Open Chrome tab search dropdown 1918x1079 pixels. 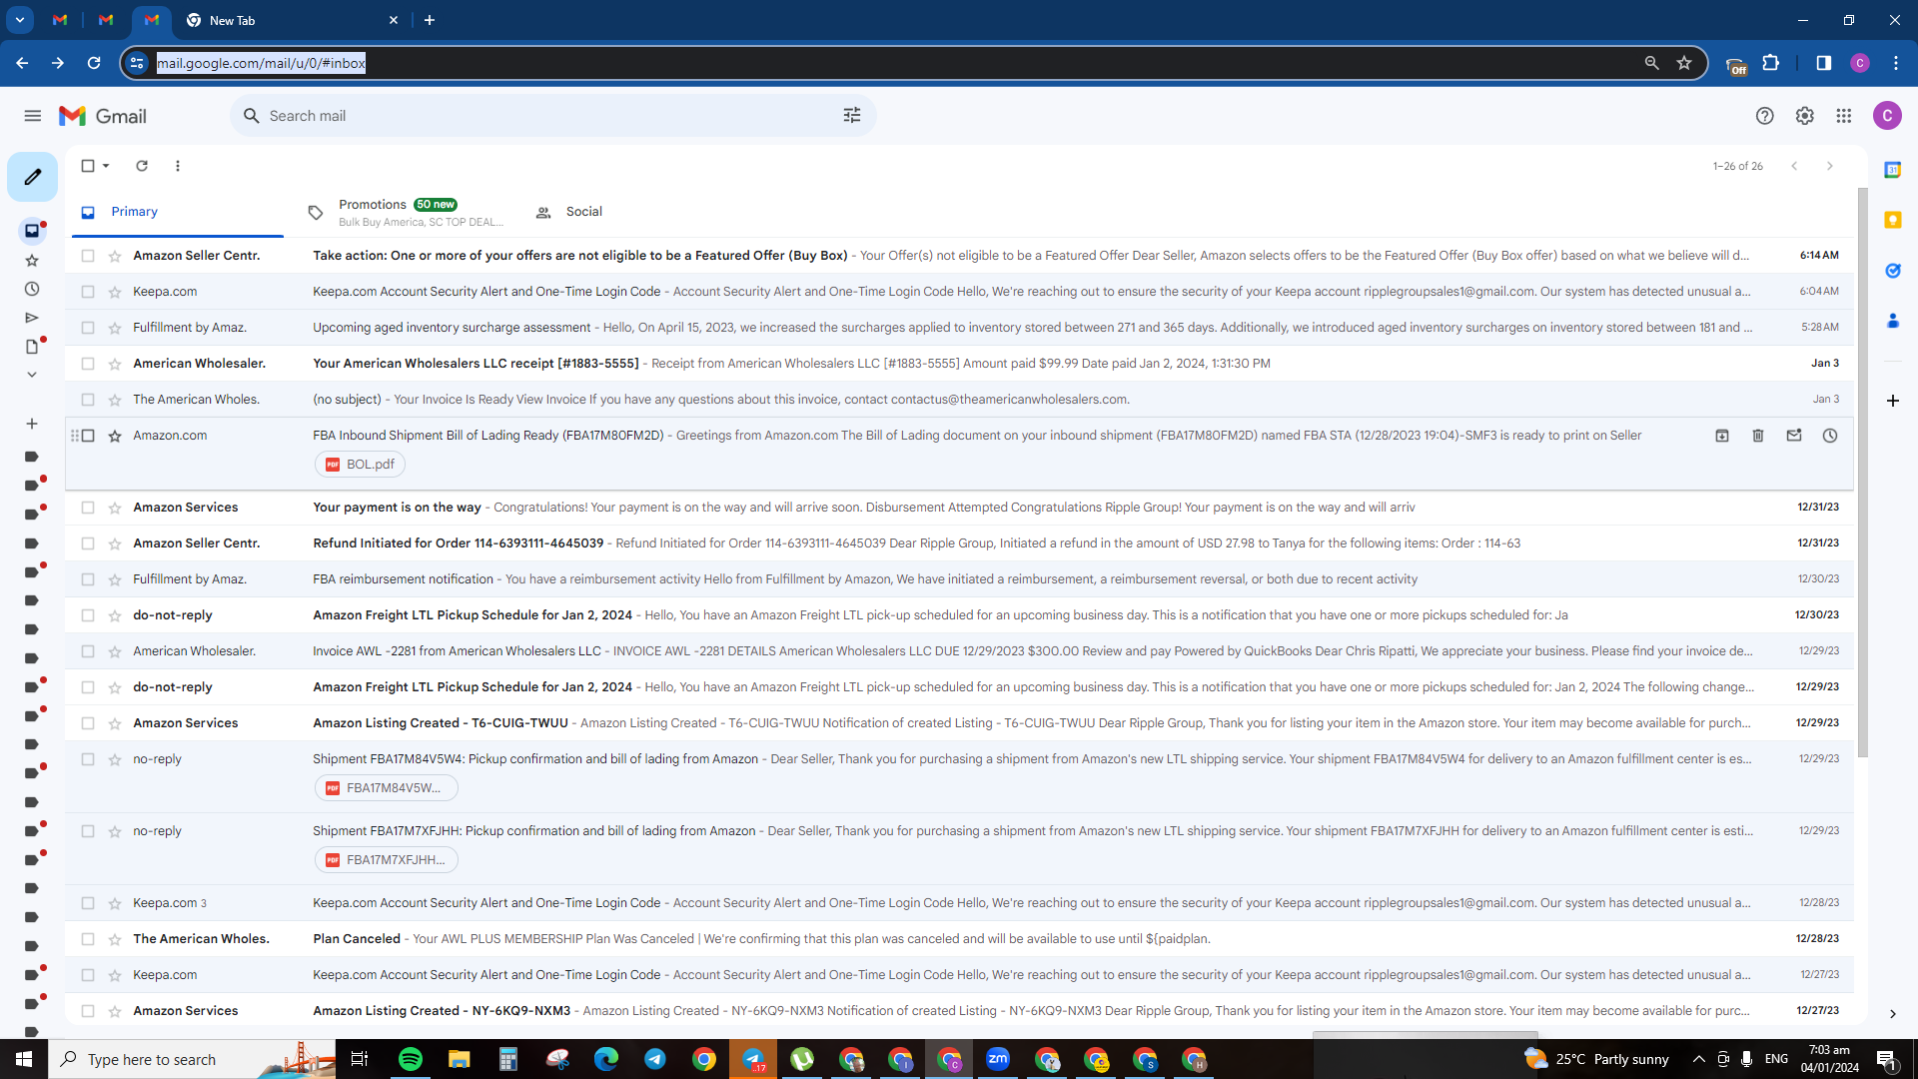19,20
